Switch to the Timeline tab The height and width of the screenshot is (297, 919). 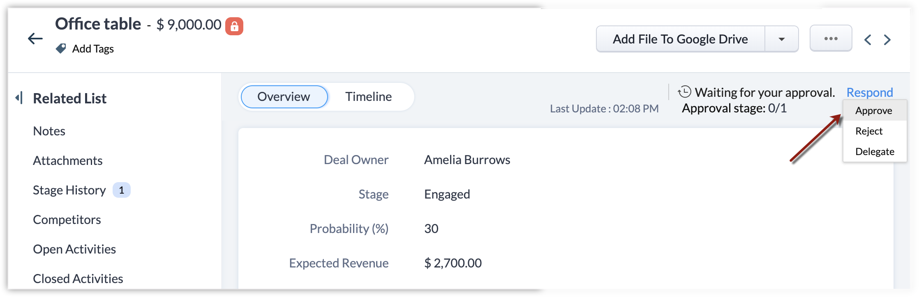368,97
